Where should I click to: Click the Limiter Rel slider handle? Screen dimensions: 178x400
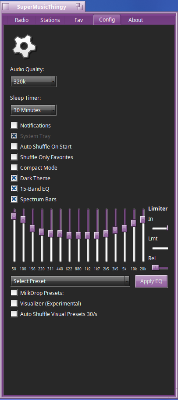156,268
